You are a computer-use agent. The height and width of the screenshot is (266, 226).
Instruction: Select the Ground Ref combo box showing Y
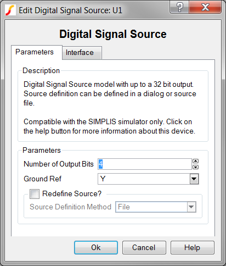click(x=148, y=179)
